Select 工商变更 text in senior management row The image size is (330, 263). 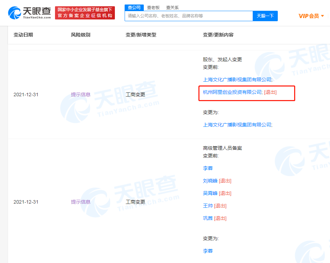pos(135,202)
